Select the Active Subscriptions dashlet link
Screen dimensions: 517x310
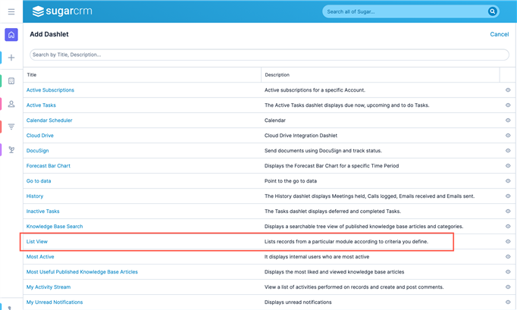coord(50,90)
